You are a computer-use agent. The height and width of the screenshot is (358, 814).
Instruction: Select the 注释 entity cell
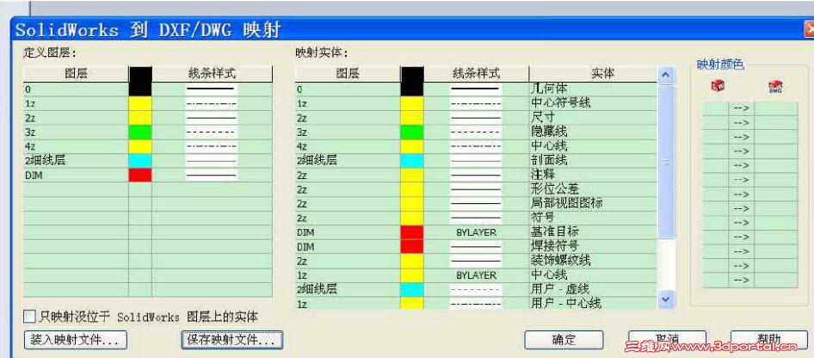(593, 175)
